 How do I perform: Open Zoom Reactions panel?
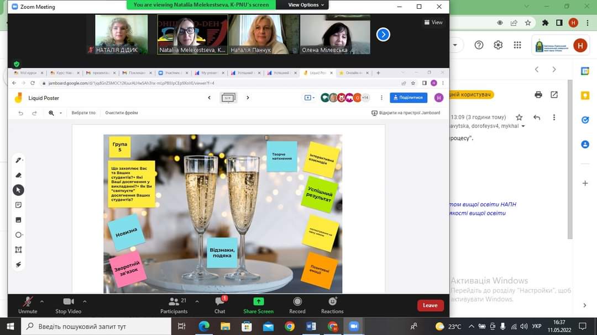[x=332, y=305]
